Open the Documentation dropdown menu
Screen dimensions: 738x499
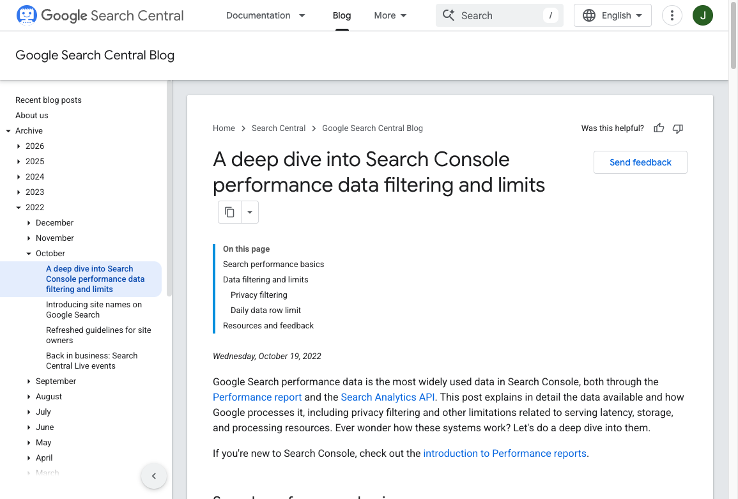point(265,15)
